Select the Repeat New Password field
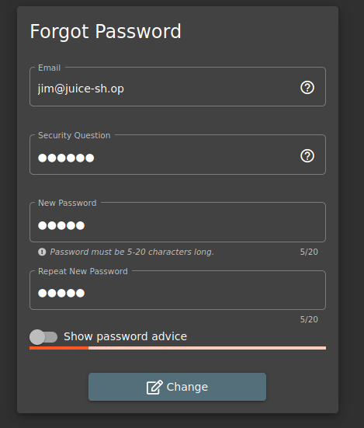The width and height of the screenshot is (364, 428). click(x=178, y=290)
